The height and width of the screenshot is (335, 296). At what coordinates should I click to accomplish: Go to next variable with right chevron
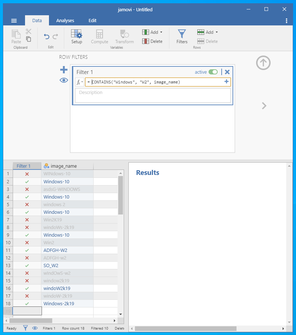264,106
